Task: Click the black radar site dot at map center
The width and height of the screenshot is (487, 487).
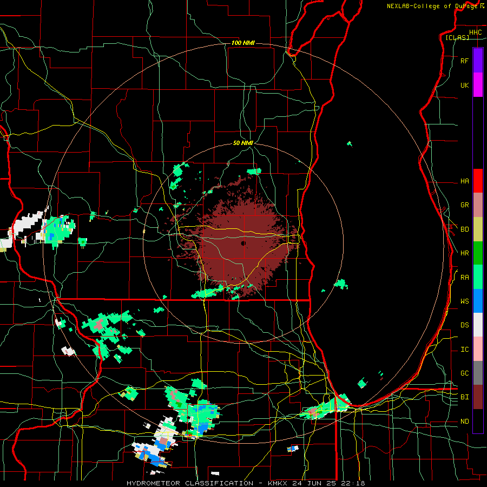Action: (x=243, y=243)
